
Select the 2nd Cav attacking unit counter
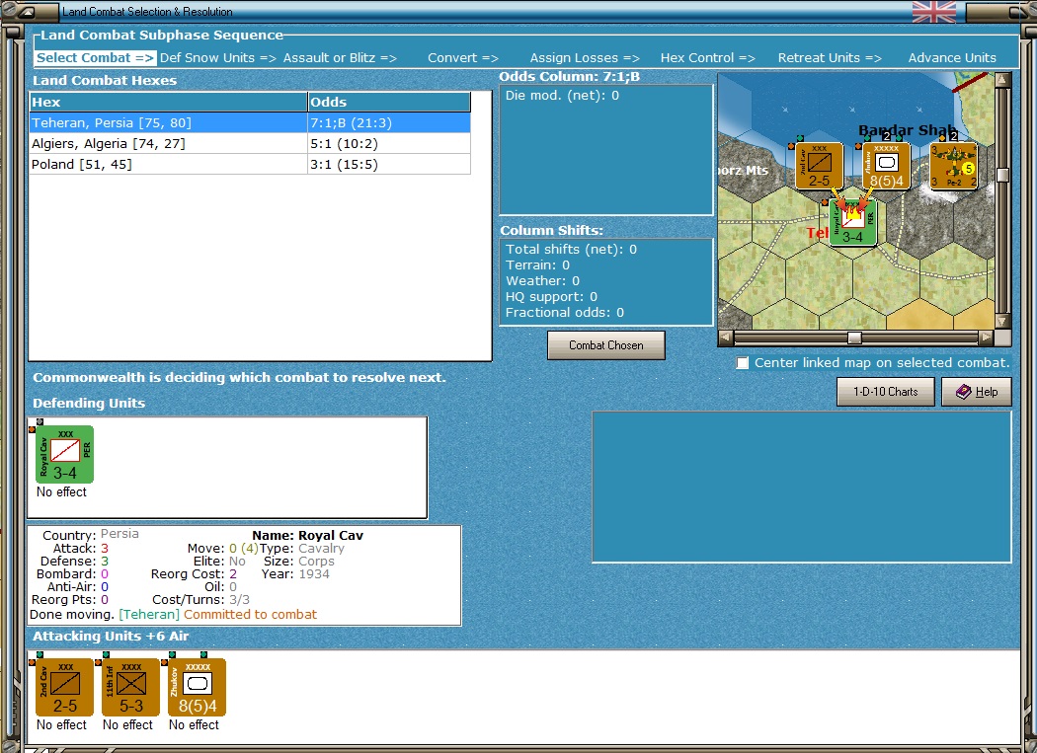click(x=65, y=688)
